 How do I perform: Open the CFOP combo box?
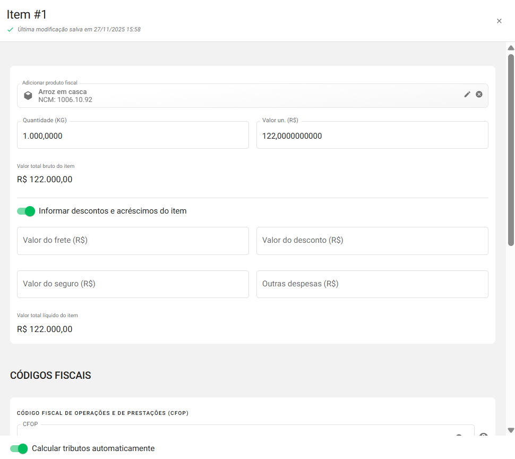pos(244,431)
